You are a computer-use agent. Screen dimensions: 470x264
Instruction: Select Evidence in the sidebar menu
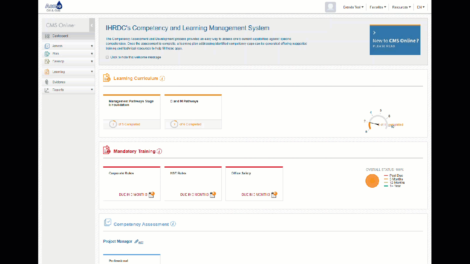click(x=68, y=82)
